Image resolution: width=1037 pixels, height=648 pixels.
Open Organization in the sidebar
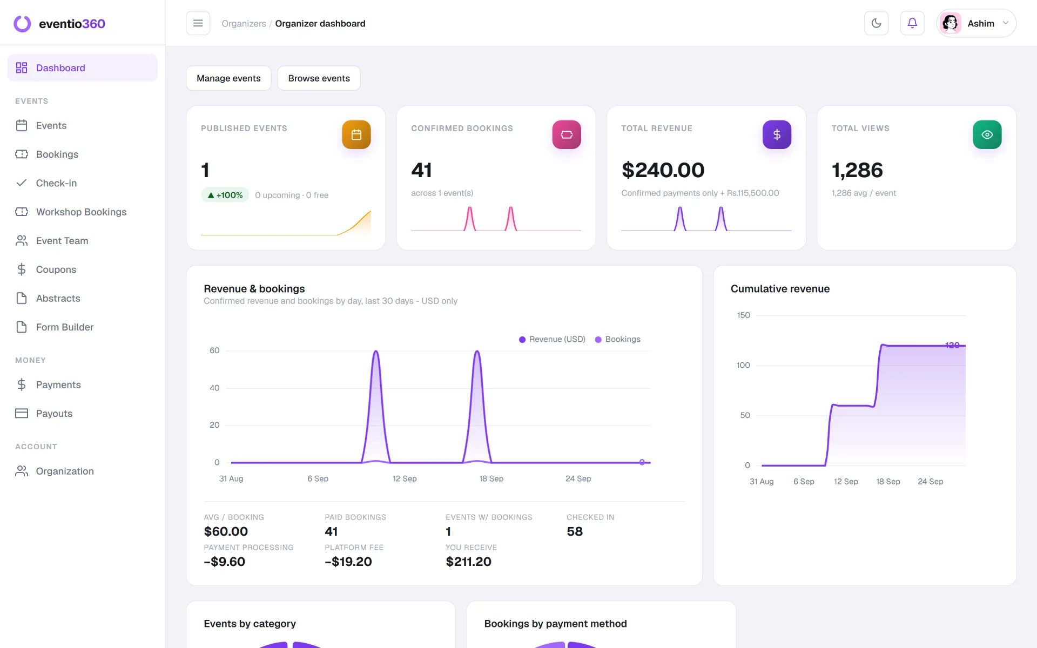(83, 471)
